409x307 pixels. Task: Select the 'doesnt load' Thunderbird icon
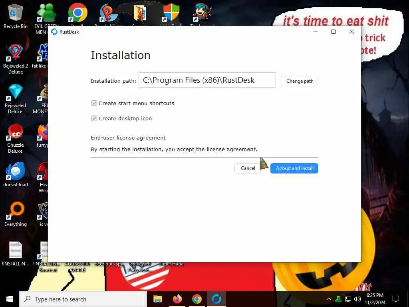click(16, 174)
